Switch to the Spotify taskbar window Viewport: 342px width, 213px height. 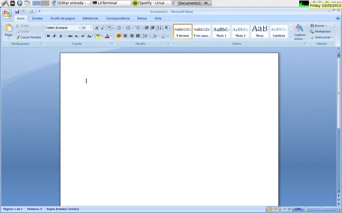(152, 3)
